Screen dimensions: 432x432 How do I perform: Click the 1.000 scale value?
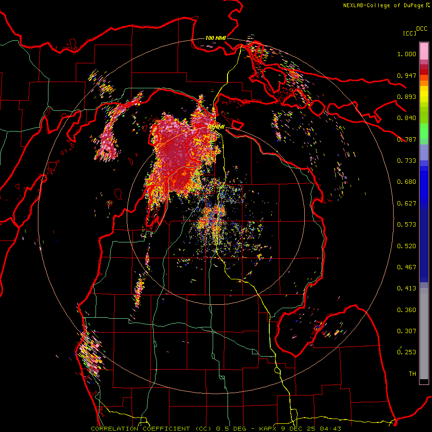tap(407, 54)
